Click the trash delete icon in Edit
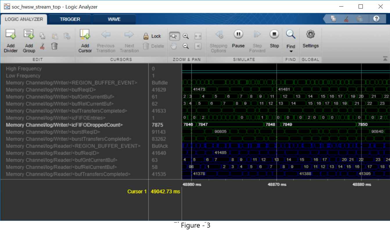Screen dimensions: 390x231 (54, 46)
